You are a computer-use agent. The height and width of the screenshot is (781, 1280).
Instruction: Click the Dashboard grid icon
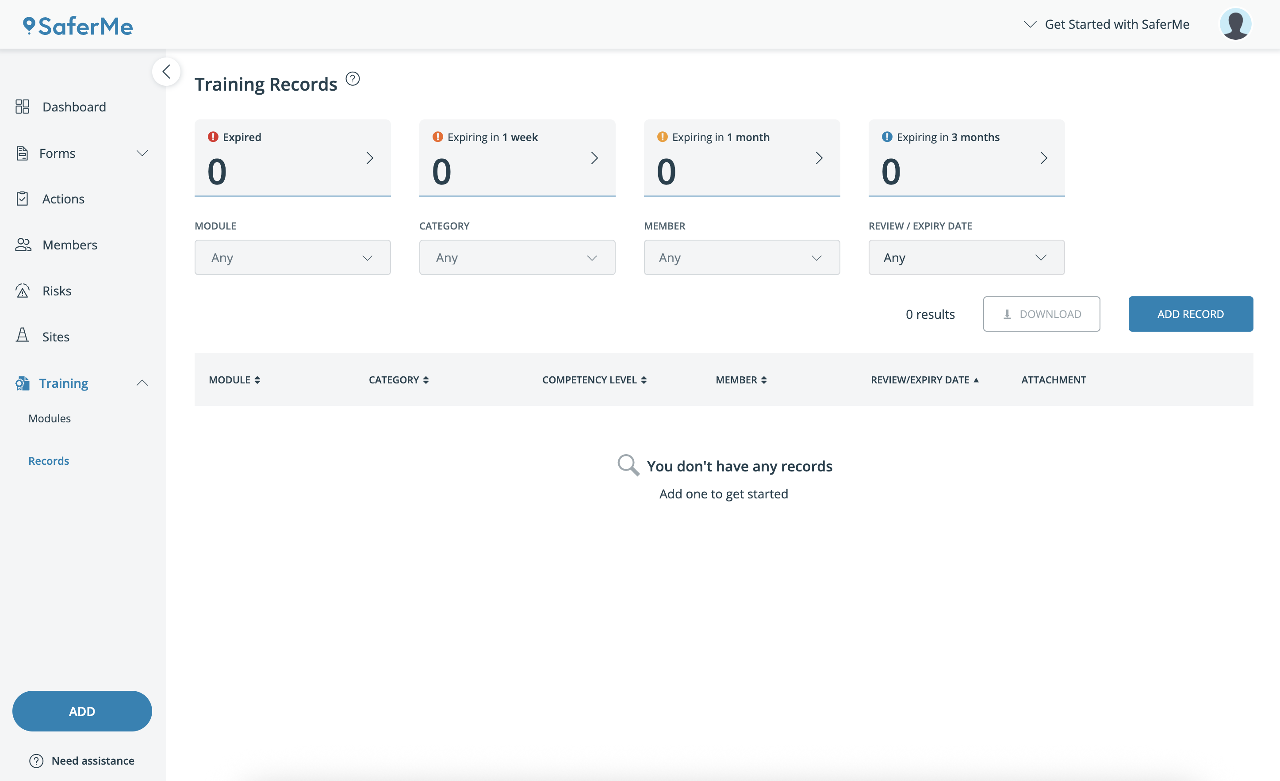(x=23, y=107)
